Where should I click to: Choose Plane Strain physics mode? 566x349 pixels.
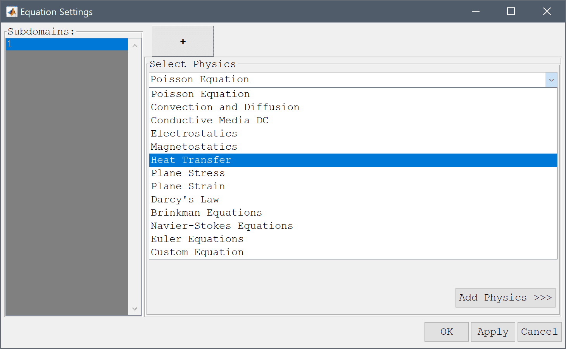pyautogui.click(x=353, y=187)
